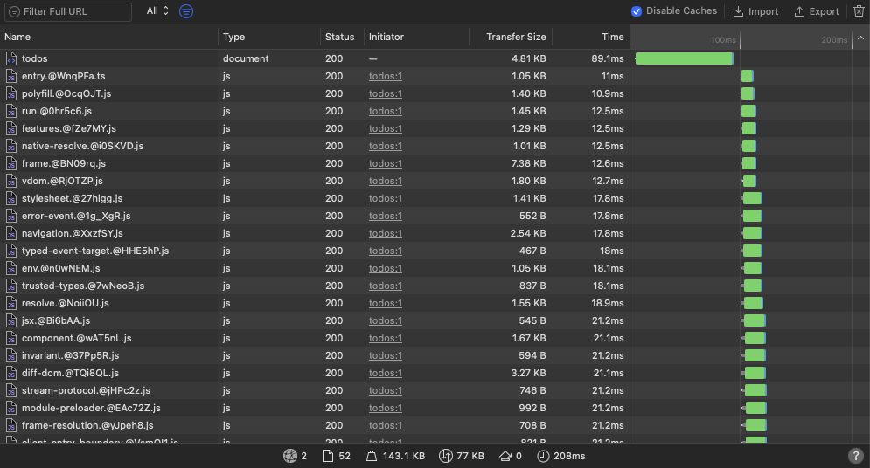This screenshot has height=468, width=870.
Task: Select the typed-event-target.@HHE5hP.js row name
Action: [x=95, y=251]
